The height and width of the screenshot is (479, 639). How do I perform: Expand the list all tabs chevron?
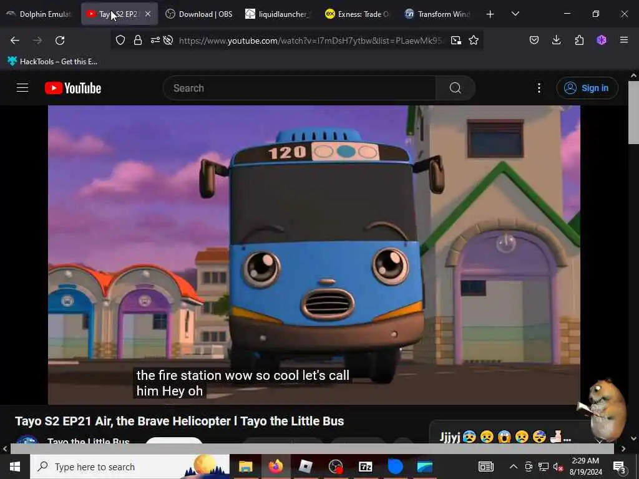click(x=515, y=14)
